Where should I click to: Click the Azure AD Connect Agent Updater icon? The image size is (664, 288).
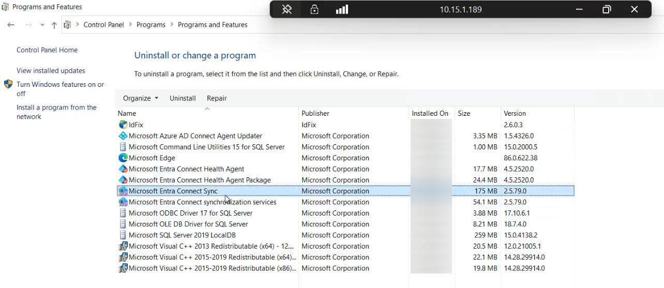click(123, 136)
